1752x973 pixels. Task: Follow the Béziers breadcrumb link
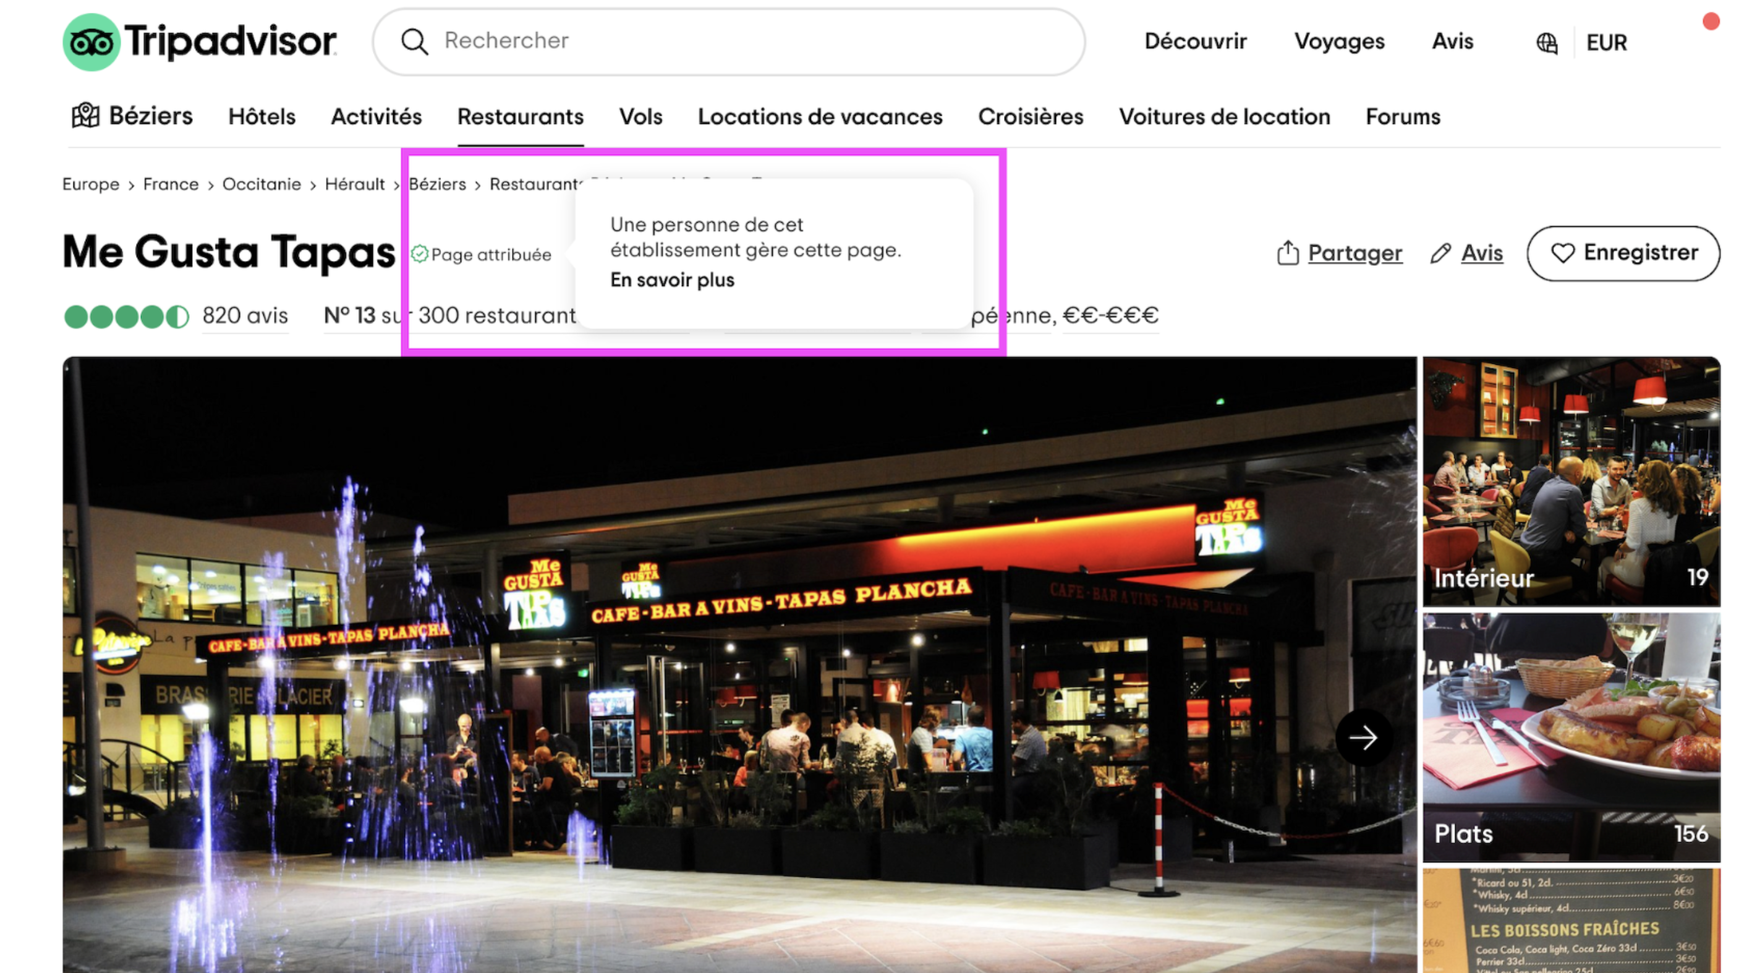tap(437, 184)
